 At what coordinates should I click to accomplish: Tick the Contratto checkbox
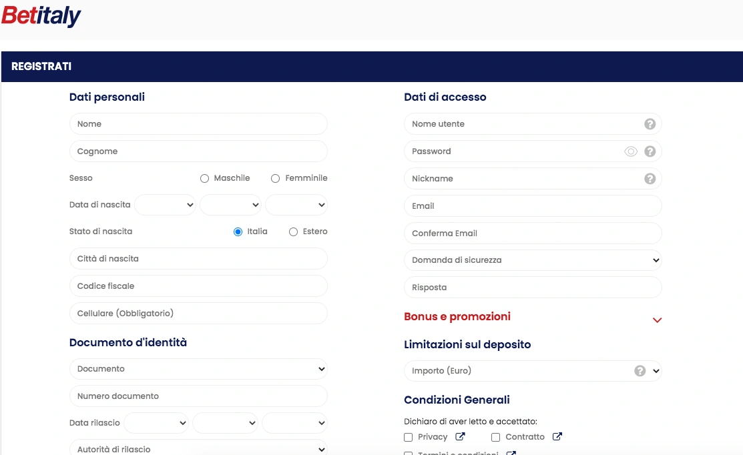(495, 438)
